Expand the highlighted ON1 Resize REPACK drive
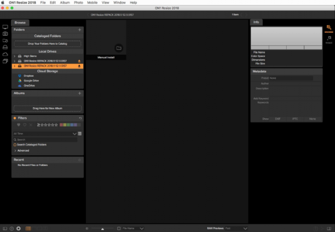 pyautogui.click(x=15, y=66)
